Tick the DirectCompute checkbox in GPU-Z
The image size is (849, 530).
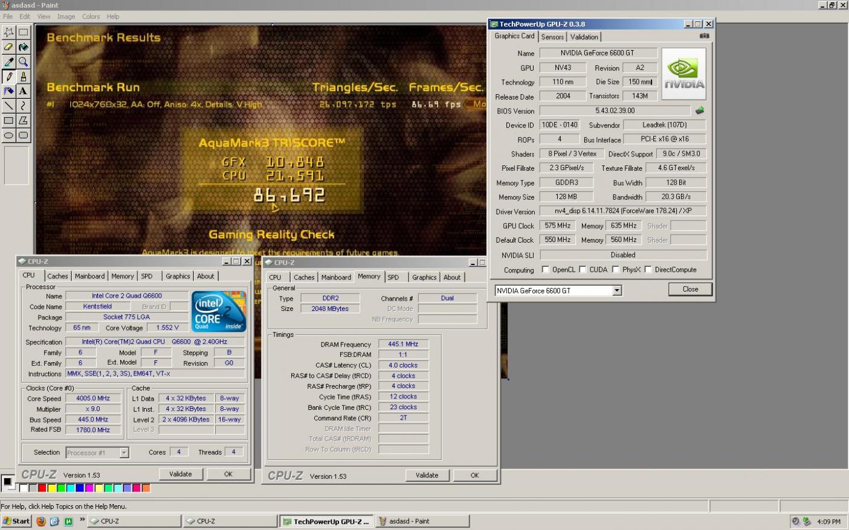pos(648,270)
